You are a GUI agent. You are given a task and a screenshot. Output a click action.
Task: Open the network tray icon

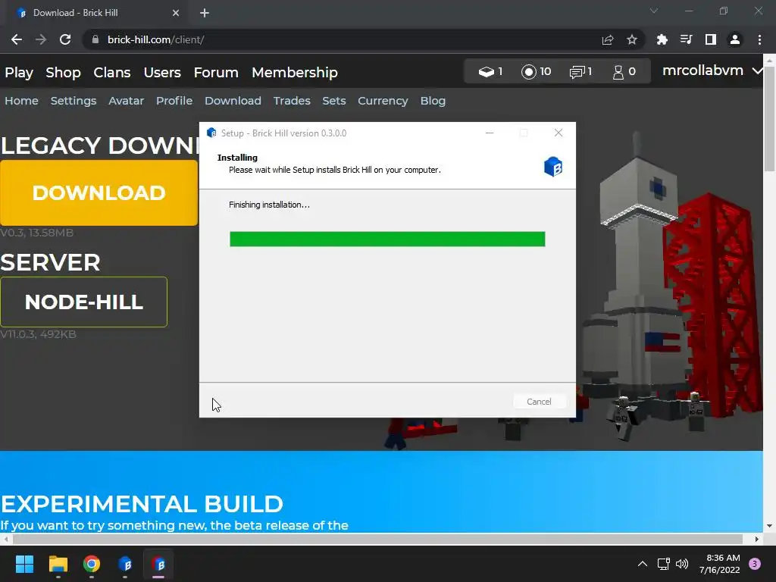pos(663,564)
